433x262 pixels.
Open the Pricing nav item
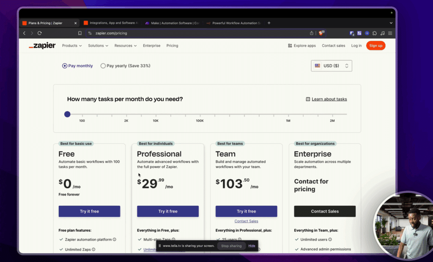pyautogui.click(x=172, y=46)
